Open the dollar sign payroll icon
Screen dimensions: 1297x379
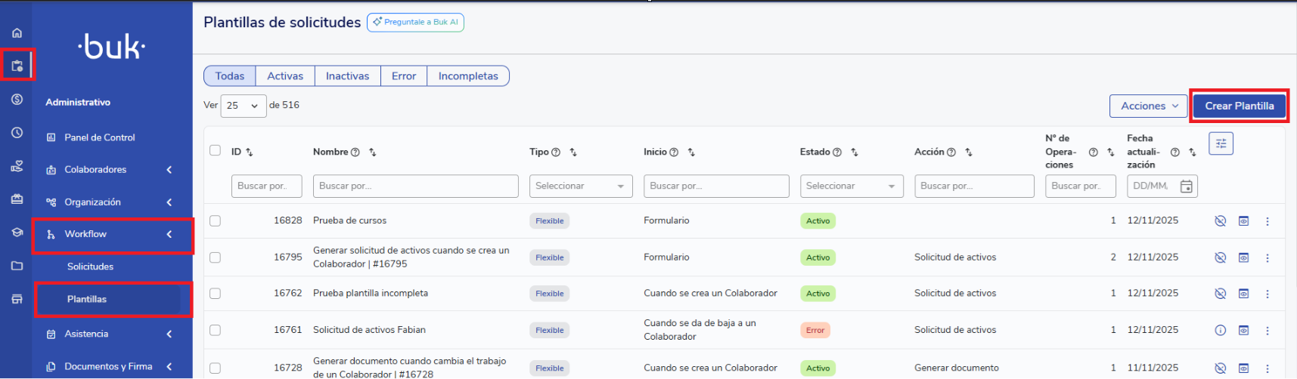point(17,100)
